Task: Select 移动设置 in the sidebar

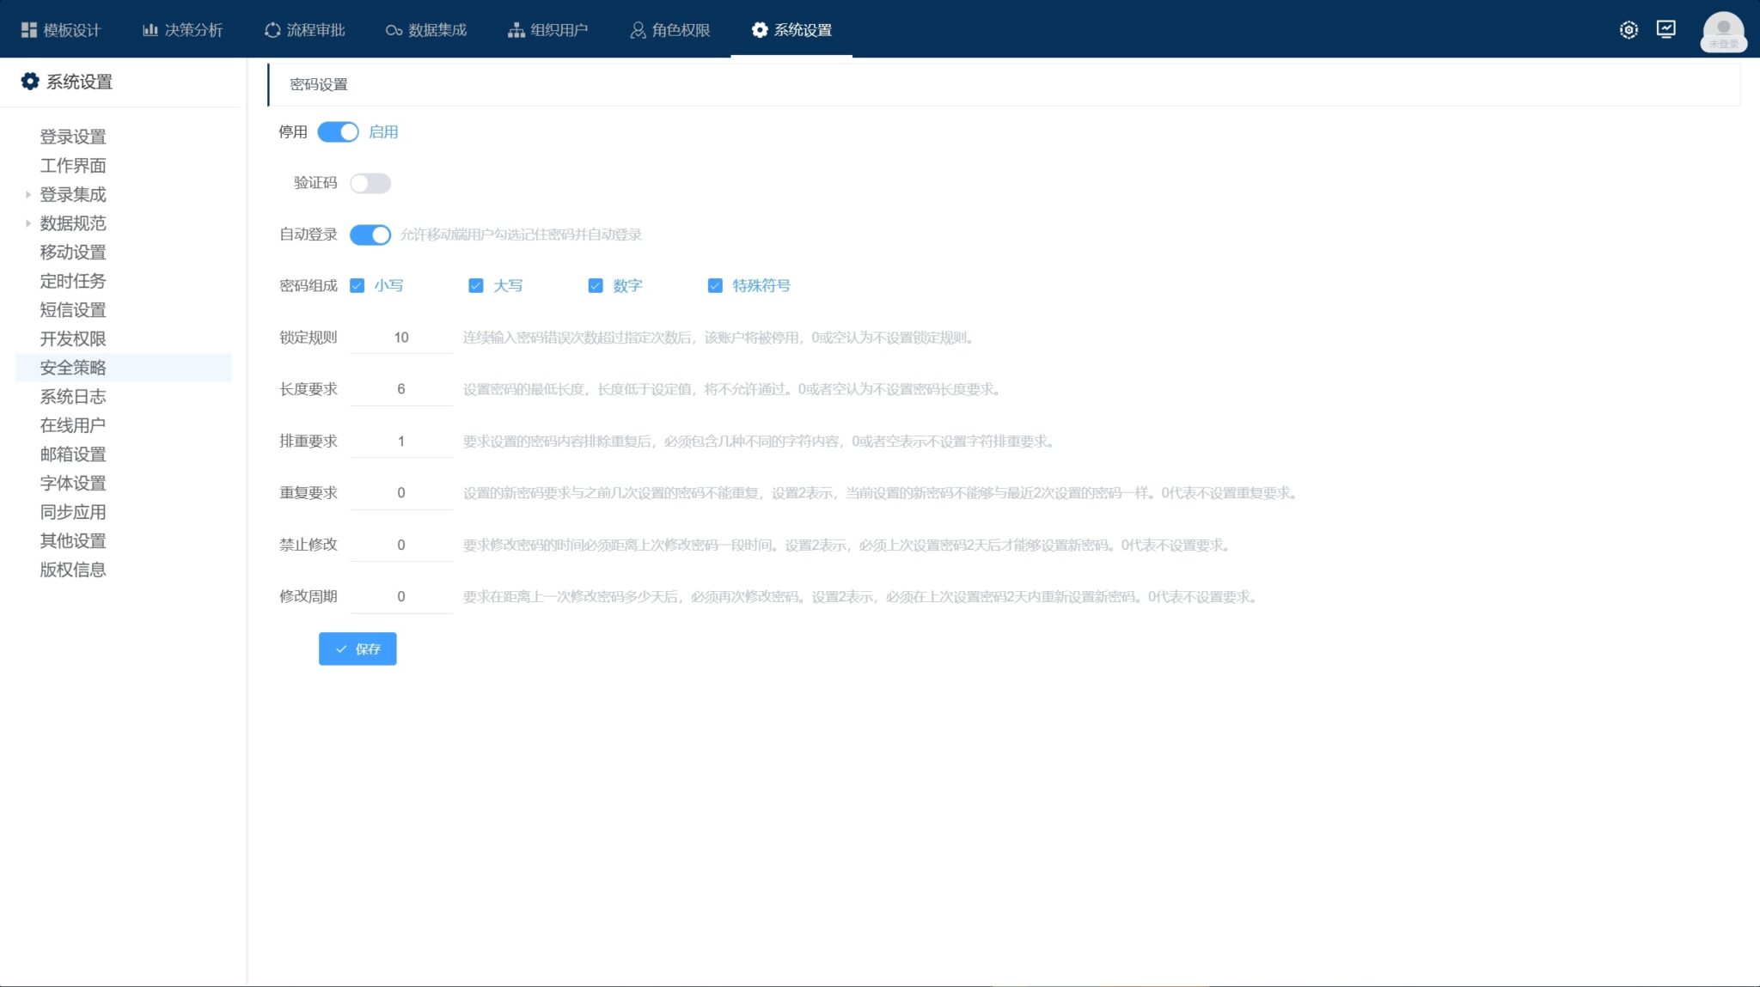Action: (x=73, y=252)
